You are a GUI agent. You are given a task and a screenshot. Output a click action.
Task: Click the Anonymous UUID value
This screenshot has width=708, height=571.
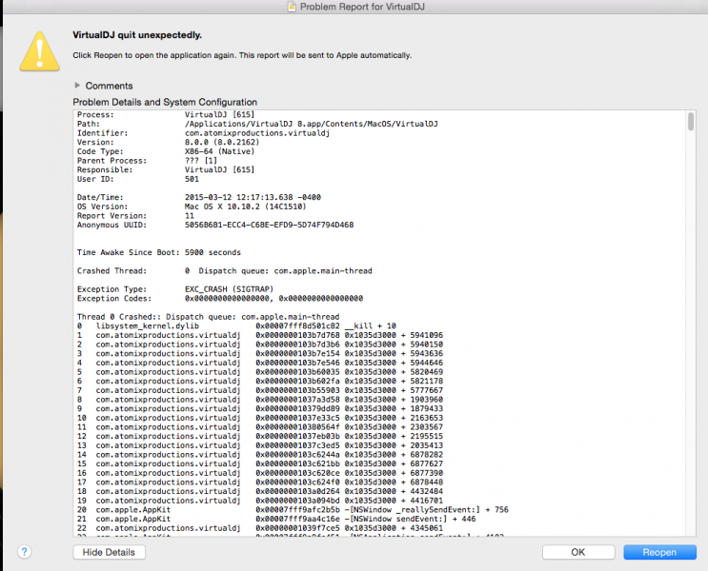coord(269,225)
